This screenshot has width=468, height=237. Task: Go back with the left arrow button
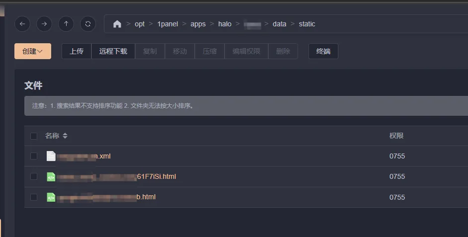(x=22, y=24)
